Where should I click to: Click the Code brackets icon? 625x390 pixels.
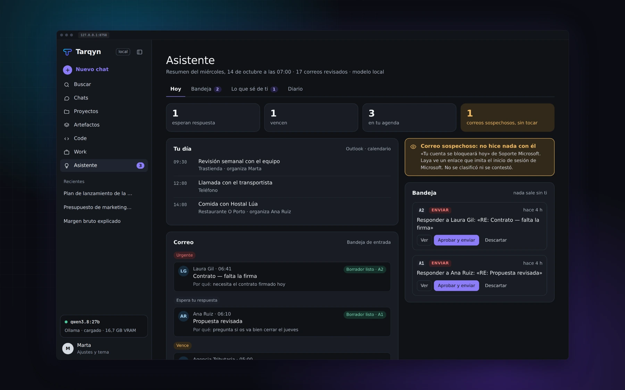pos(67,139)
